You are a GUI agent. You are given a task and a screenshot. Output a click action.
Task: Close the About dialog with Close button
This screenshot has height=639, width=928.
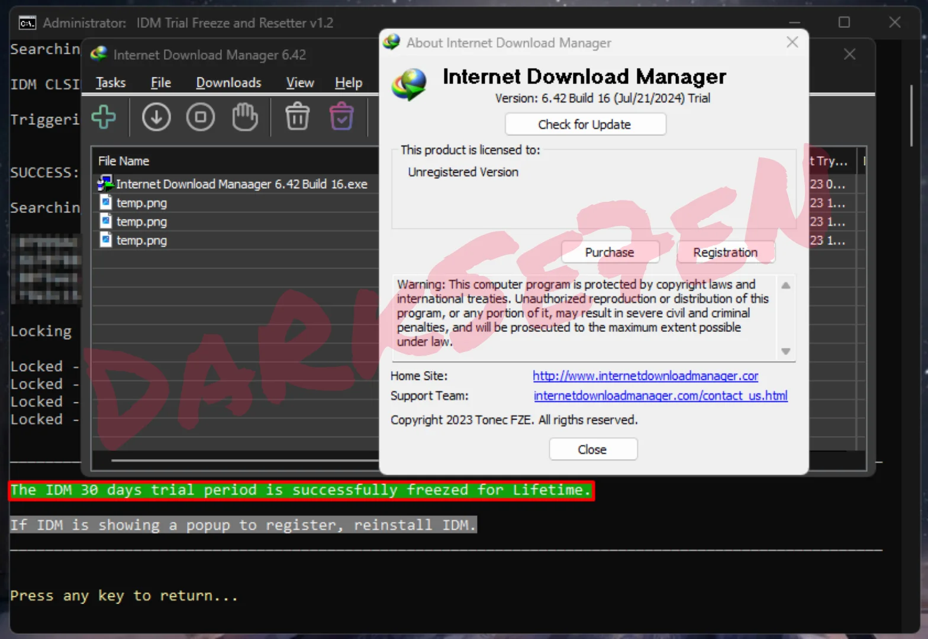592,449
